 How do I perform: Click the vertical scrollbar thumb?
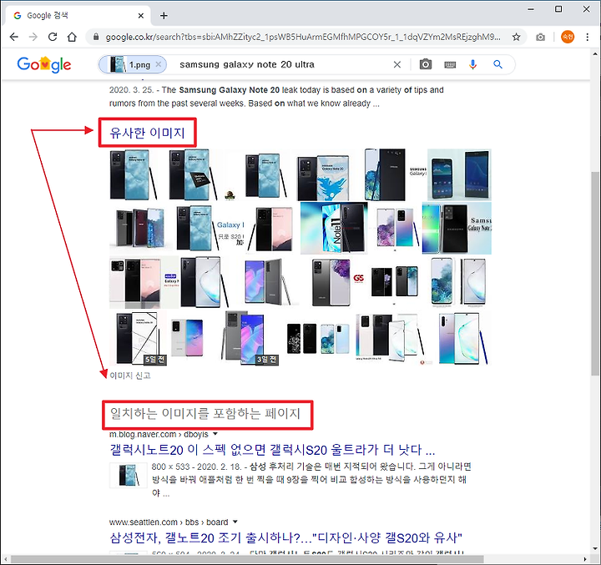click(x=595, y=274)
